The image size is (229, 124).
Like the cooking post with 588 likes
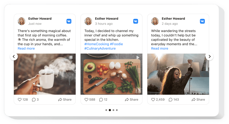[x=86, y=100]
